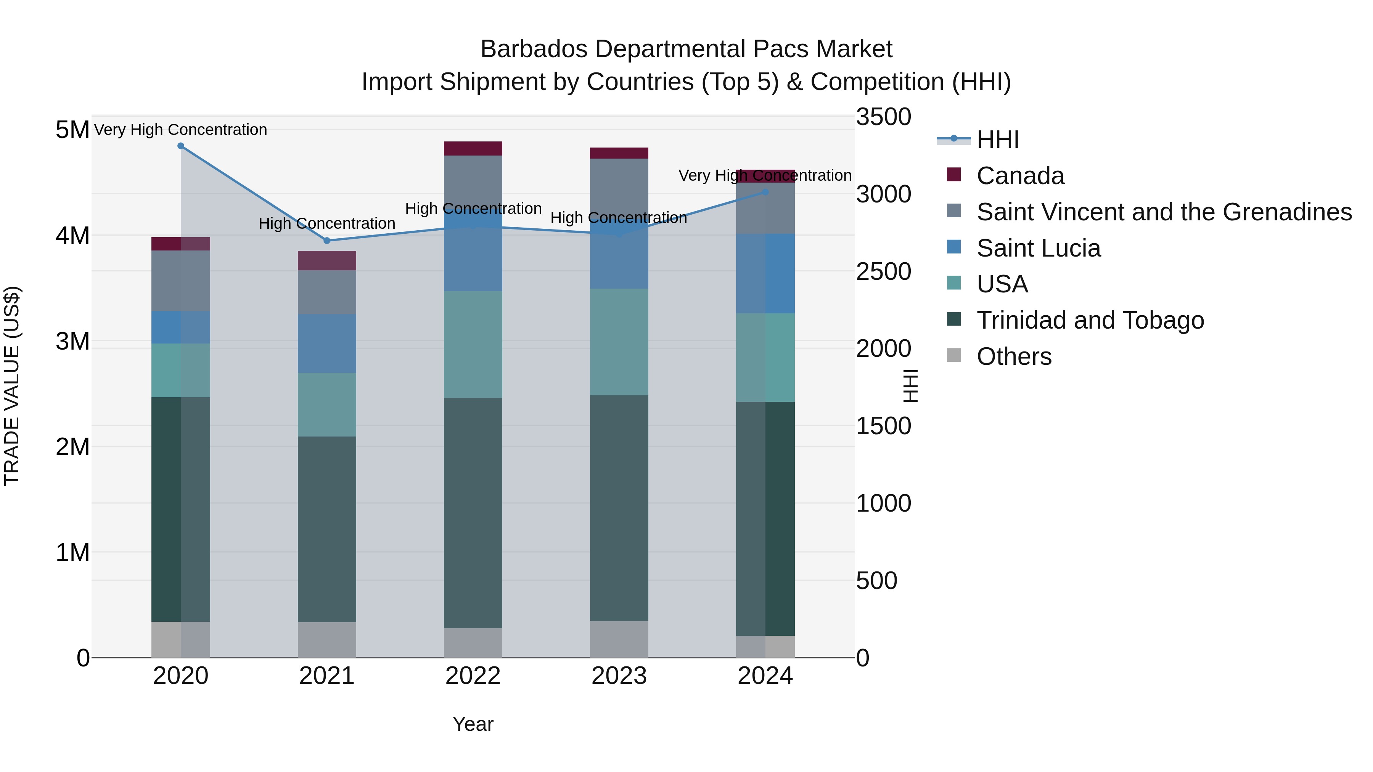Click the Import Shipment by Countries subtitle
The height and width of the screenshot is (772, 1373).
[686, 82]
